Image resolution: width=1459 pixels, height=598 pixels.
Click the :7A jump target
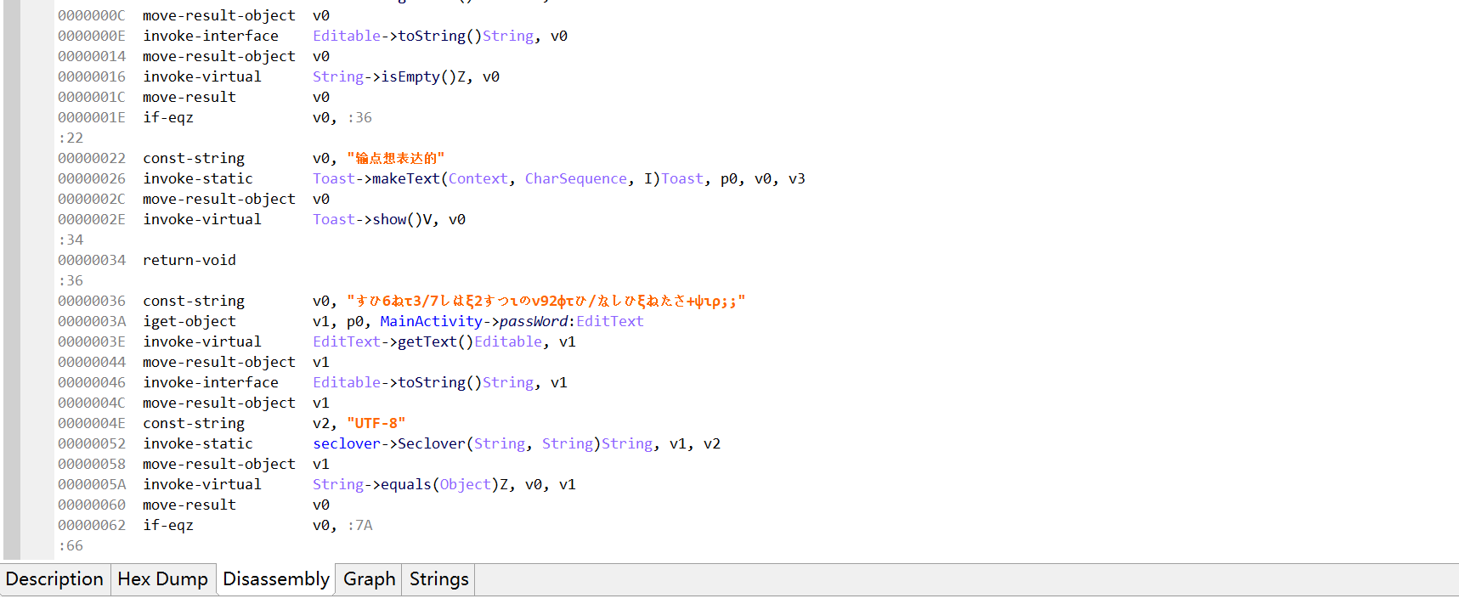[359, 525]
